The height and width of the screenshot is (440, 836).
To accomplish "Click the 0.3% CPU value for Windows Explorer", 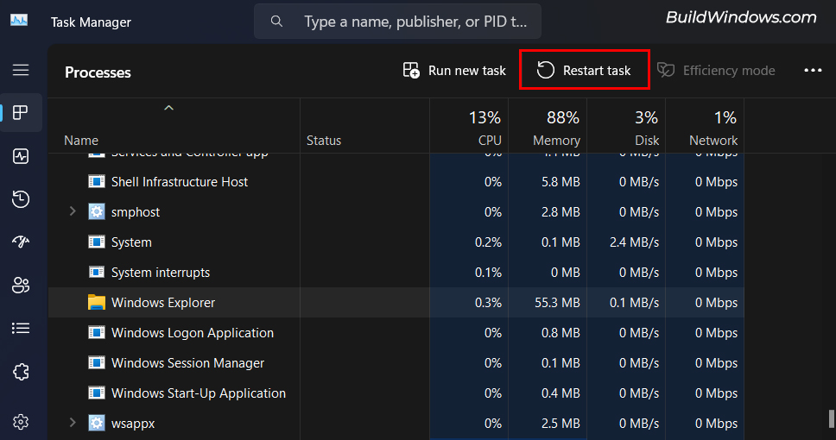I will coord(488,303).
